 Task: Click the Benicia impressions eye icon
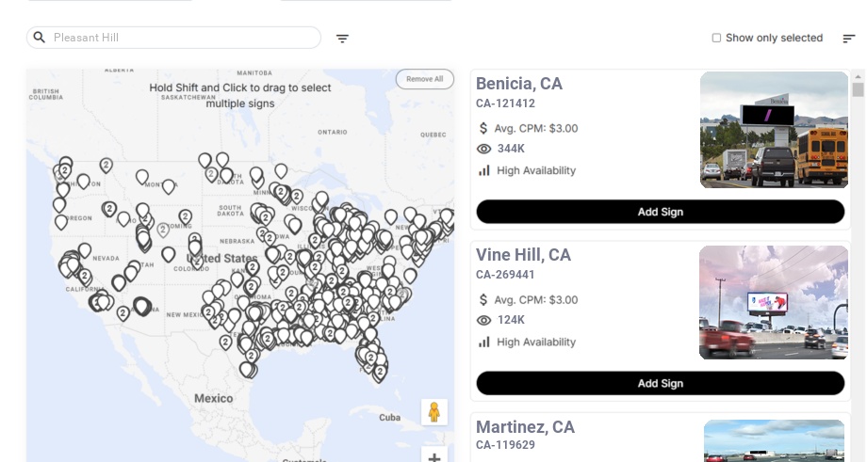pos(484,149)
